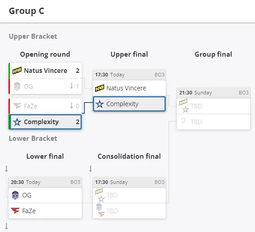The height and width of the screenshot is (232, 255).
Task: Open the 21:30 Sunday Group final match header
Action: 213,93
